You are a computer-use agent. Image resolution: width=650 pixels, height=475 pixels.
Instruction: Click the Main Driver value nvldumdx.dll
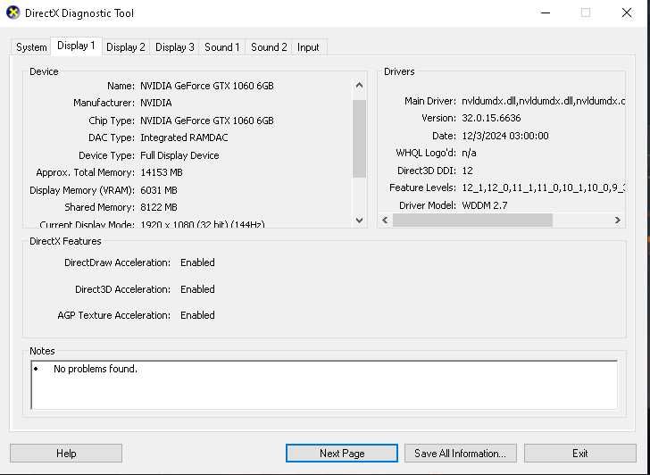[x=543, y=101]
